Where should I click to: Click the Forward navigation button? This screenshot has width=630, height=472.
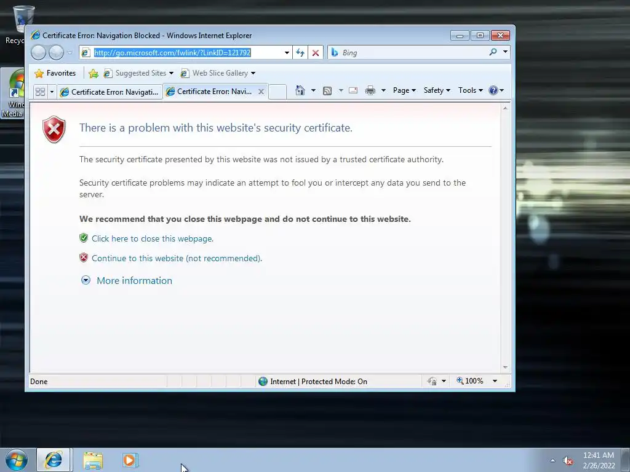(x=56, y=53)
